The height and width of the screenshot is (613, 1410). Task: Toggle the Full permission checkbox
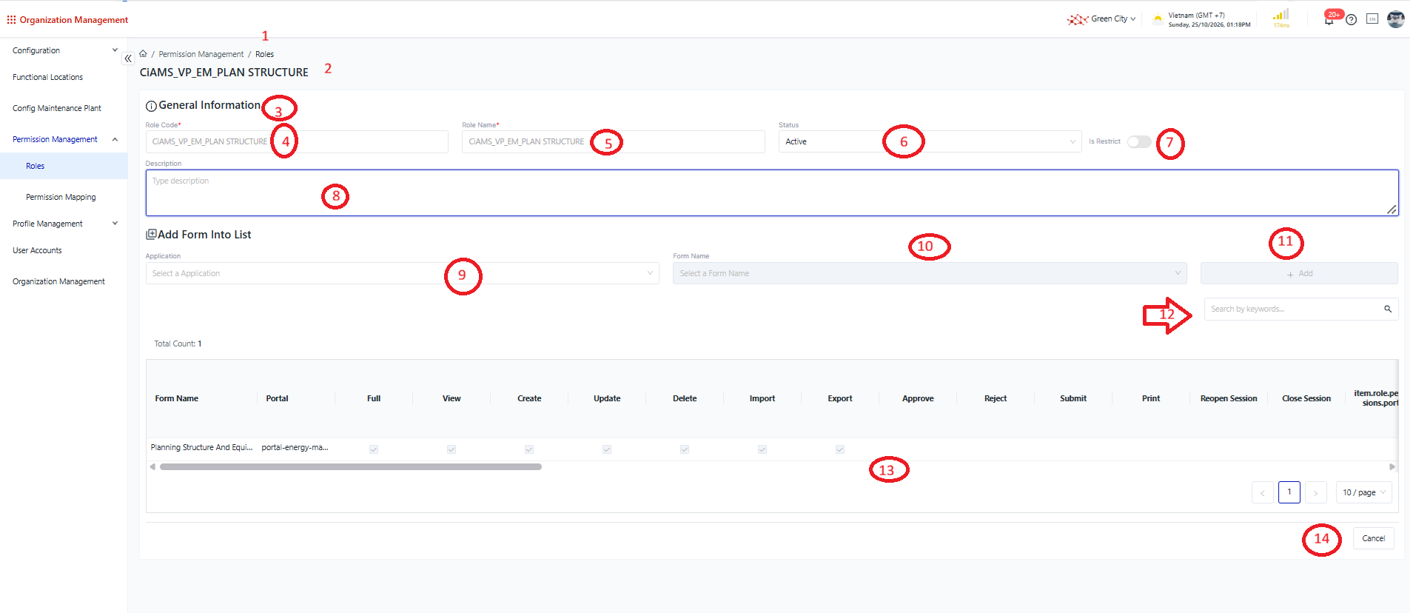tap(374, 449)
